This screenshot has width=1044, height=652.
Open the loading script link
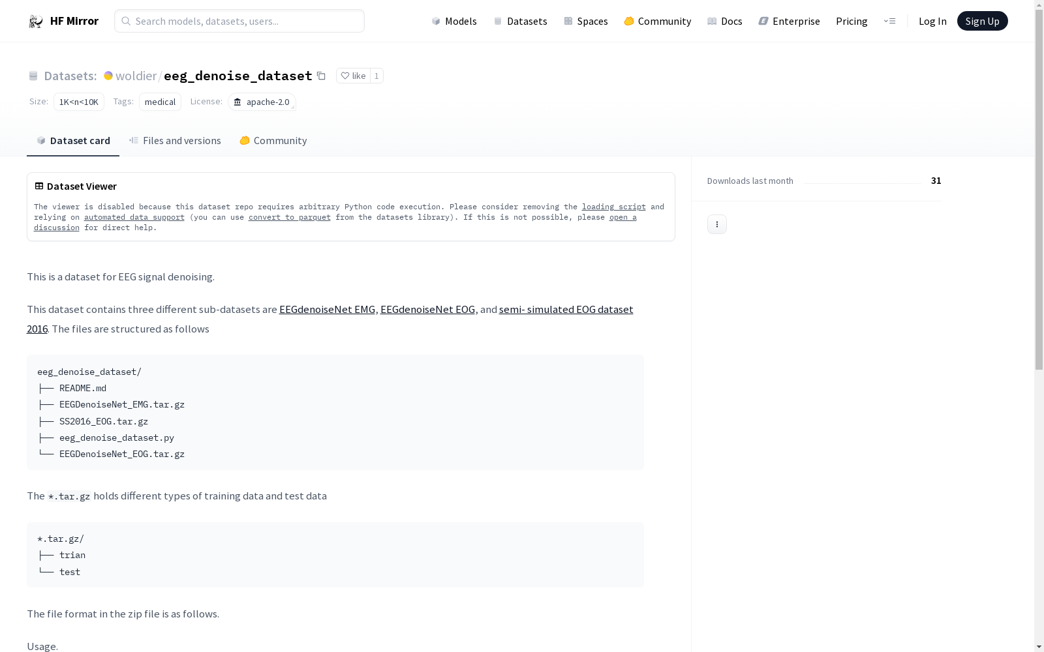[x=614, y=207]
